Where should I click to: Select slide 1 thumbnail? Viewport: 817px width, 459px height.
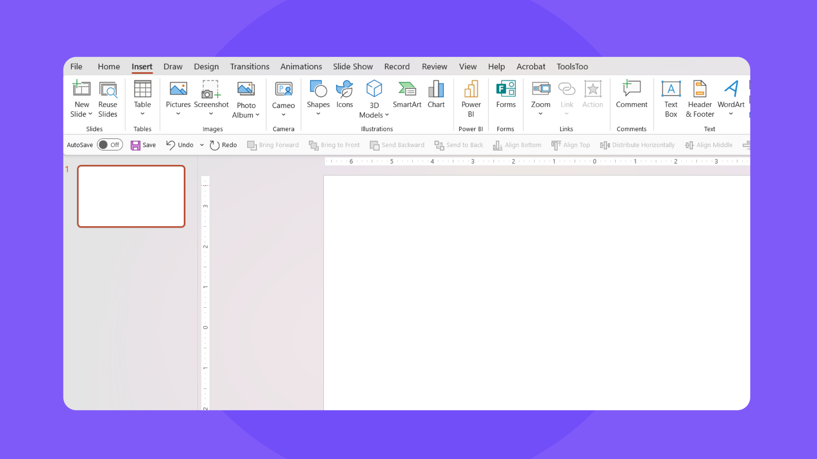click(131, 196)
